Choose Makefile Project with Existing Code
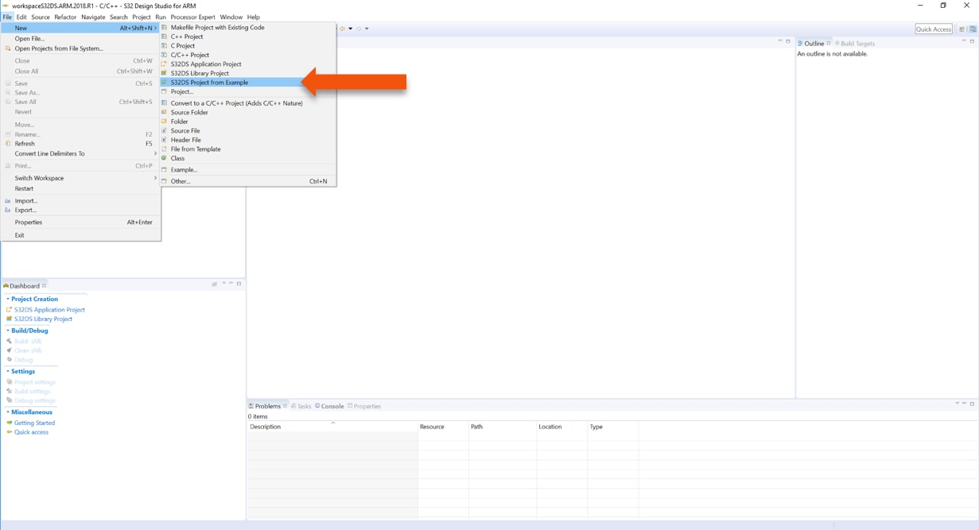979x530 pixels. point(217,28)
